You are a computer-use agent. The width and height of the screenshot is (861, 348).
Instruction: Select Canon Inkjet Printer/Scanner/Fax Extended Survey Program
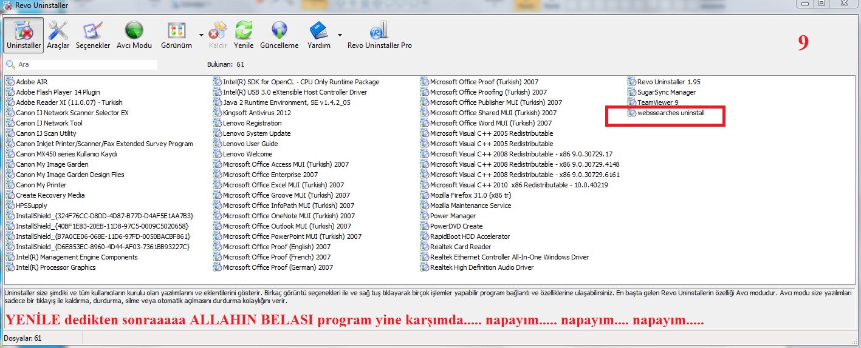coord(100,144)
